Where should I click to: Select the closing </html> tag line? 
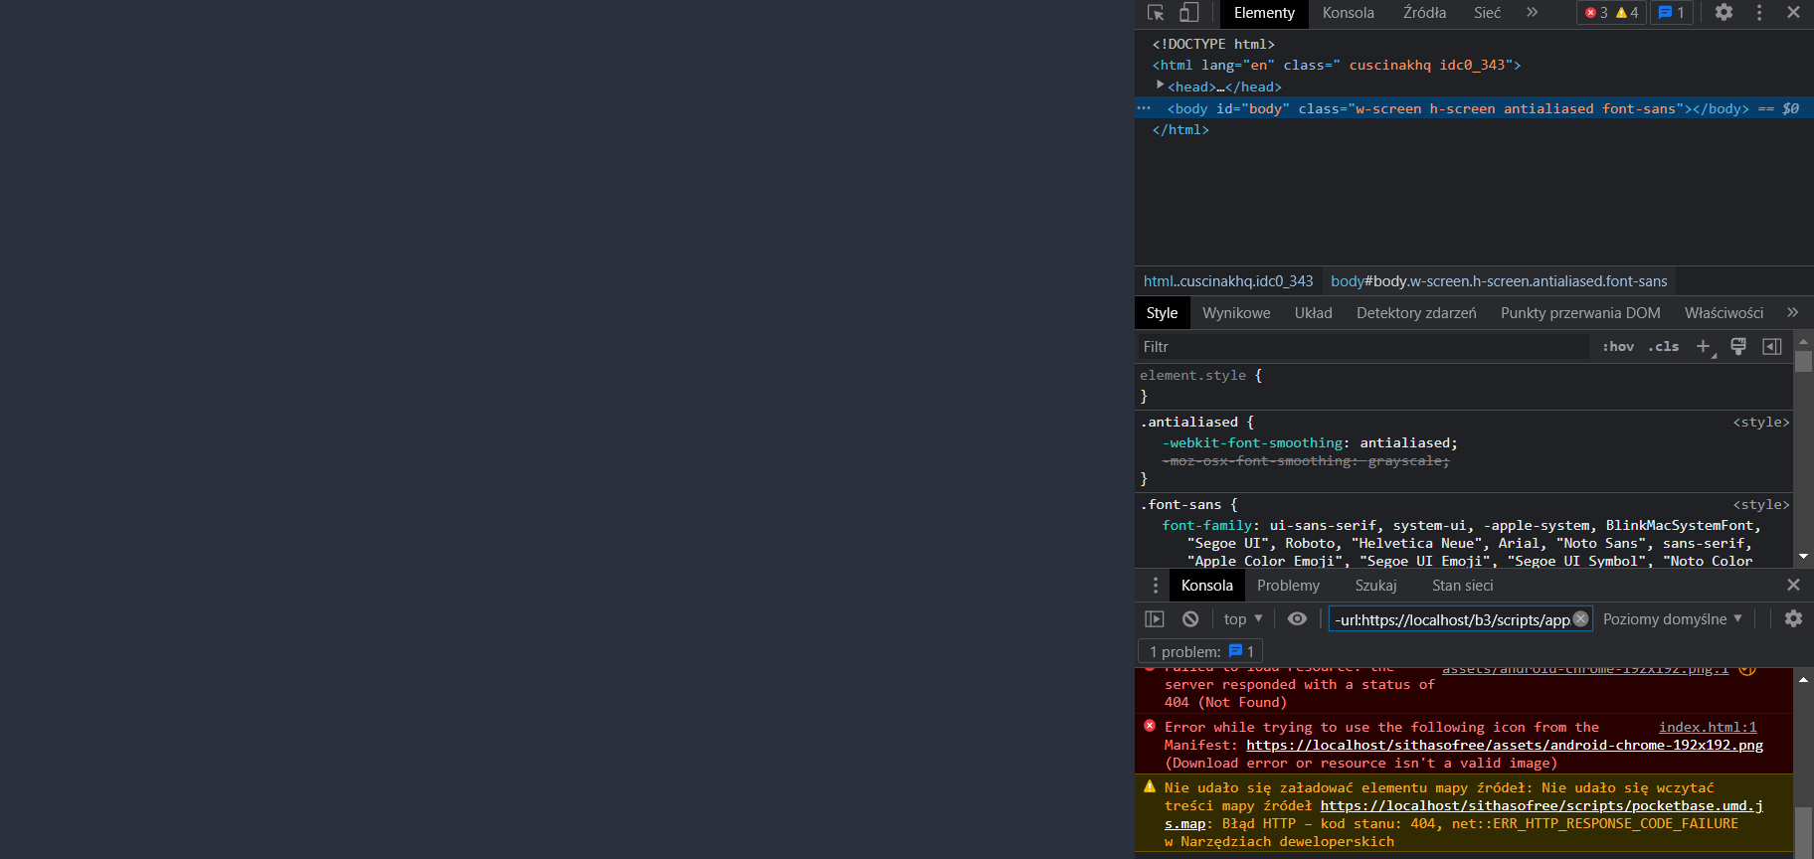(1180, 130)
